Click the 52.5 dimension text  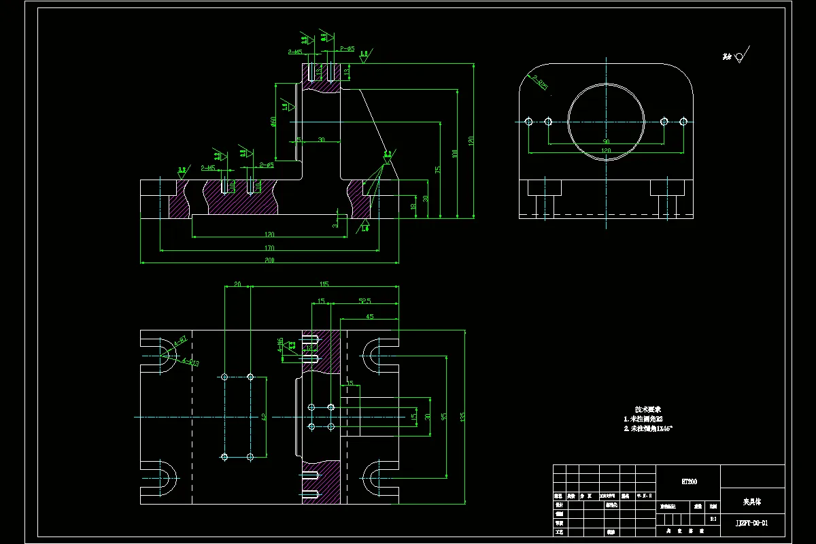click(x=364, y=301)
